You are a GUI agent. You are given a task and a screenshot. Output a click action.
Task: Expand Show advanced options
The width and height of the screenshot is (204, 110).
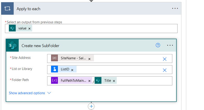point(27,93)
